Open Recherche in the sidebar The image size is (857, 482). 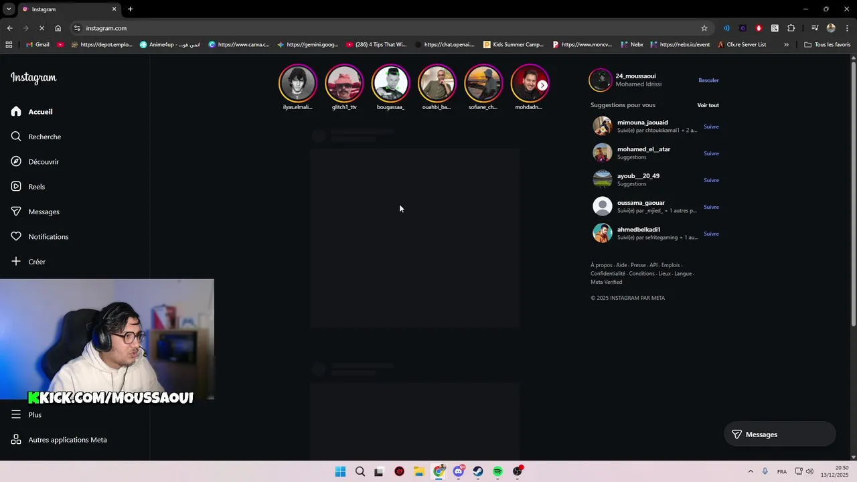35,137
